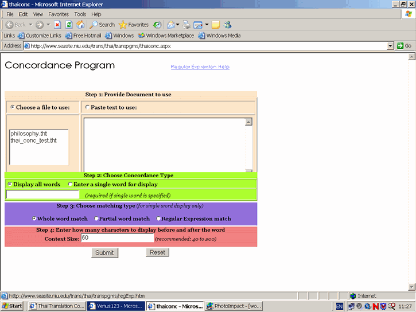The image size is (416, 312).
Task: Open the Back history dropdown arrow
Action: 31,25
